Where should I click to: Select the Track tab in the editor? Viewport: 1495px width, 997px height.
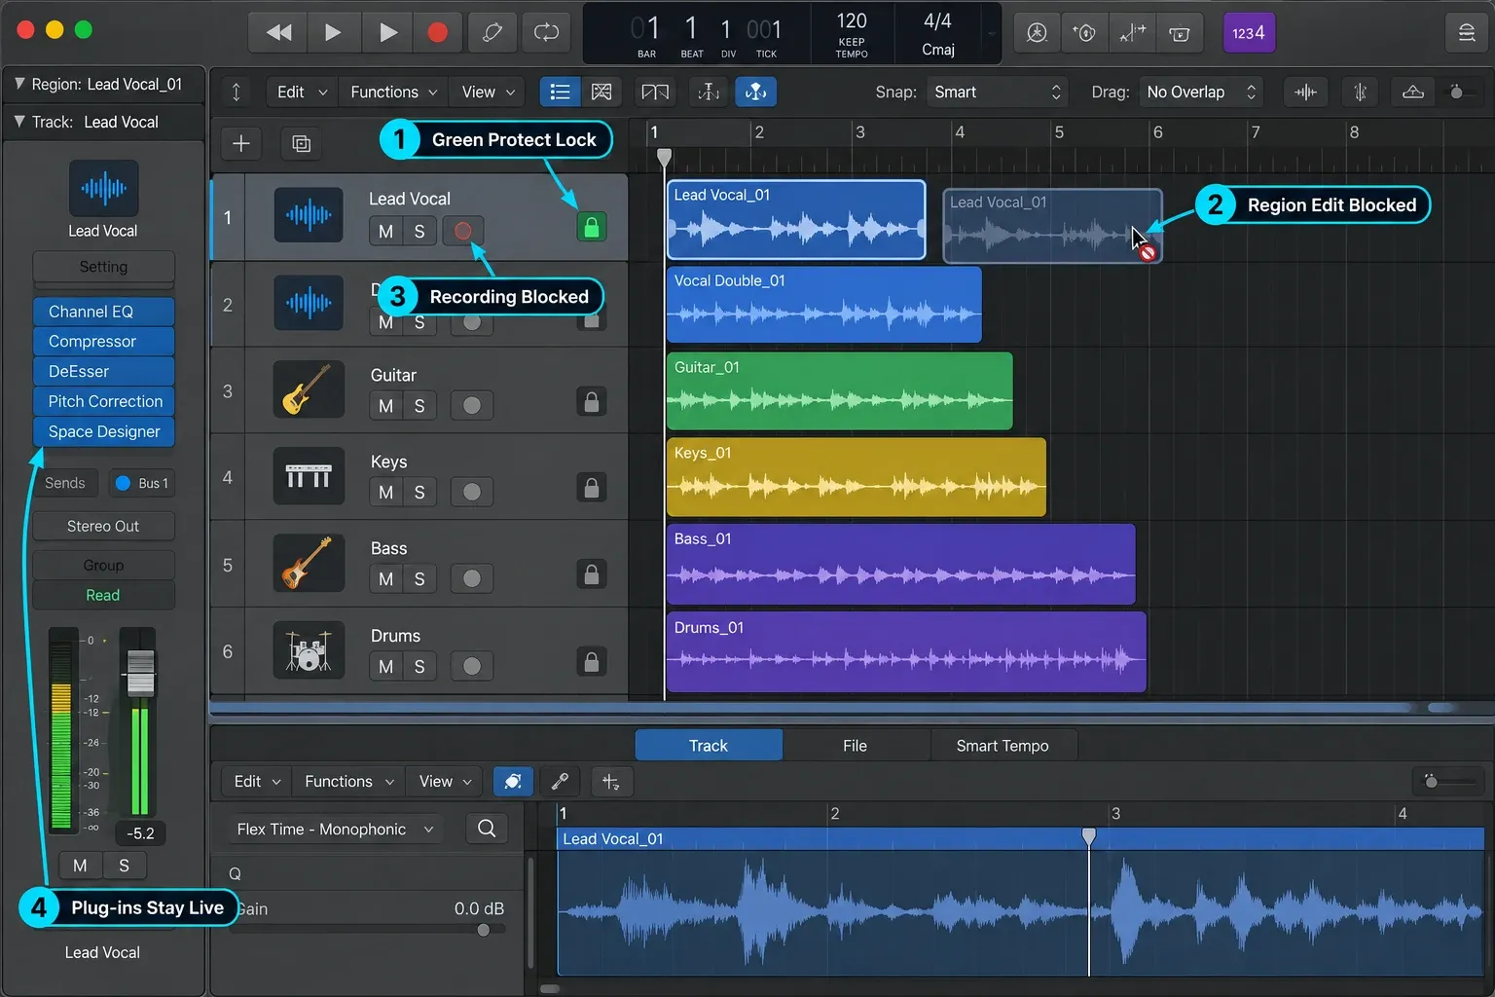[709, 745]
